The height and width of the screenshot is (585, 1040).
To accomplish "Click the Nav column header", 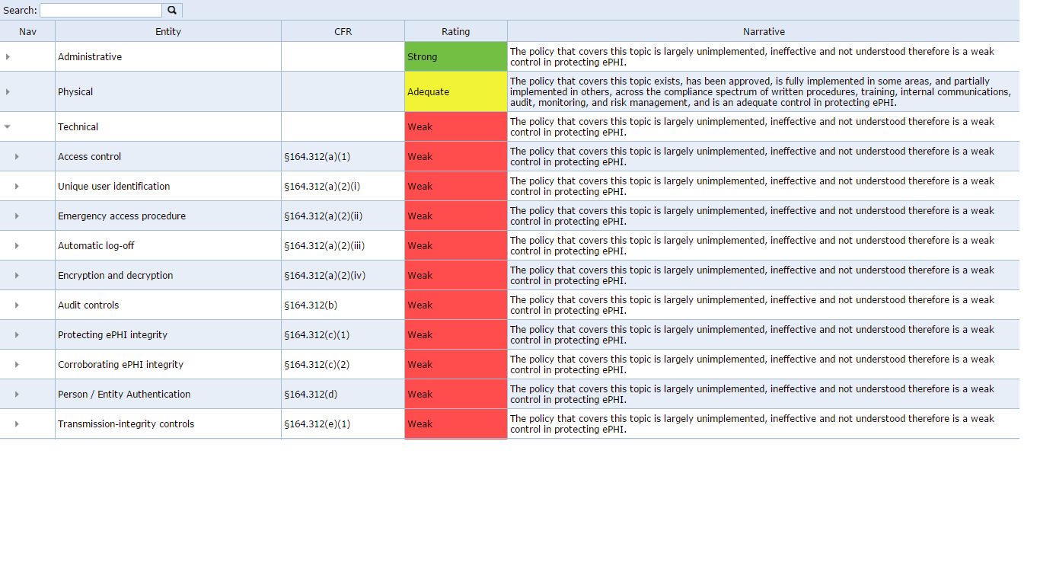I will (27, 31).
